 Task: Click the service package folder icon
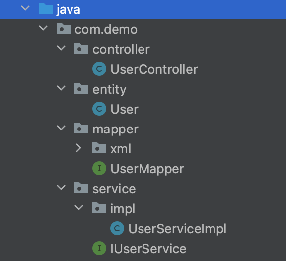[81, 188]
